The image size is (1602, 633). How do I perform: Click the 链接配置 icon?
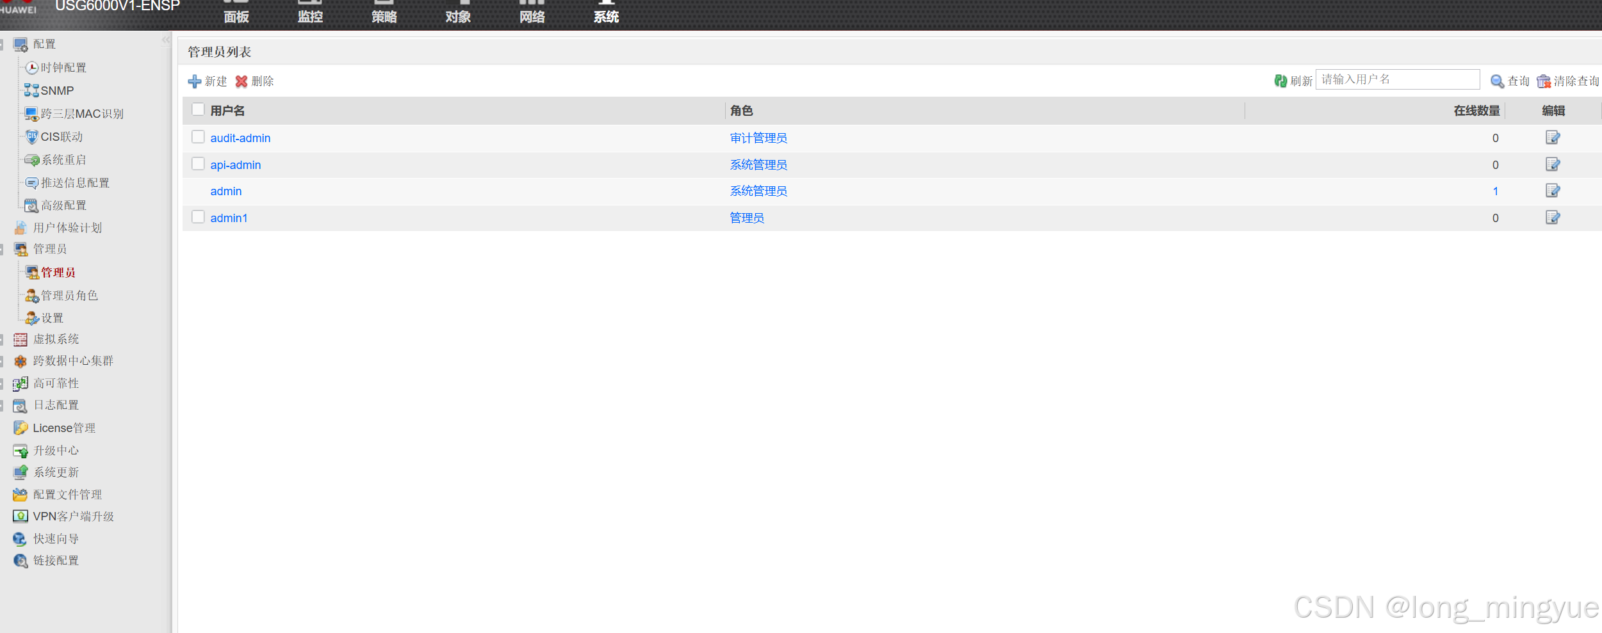coord(20,561)
